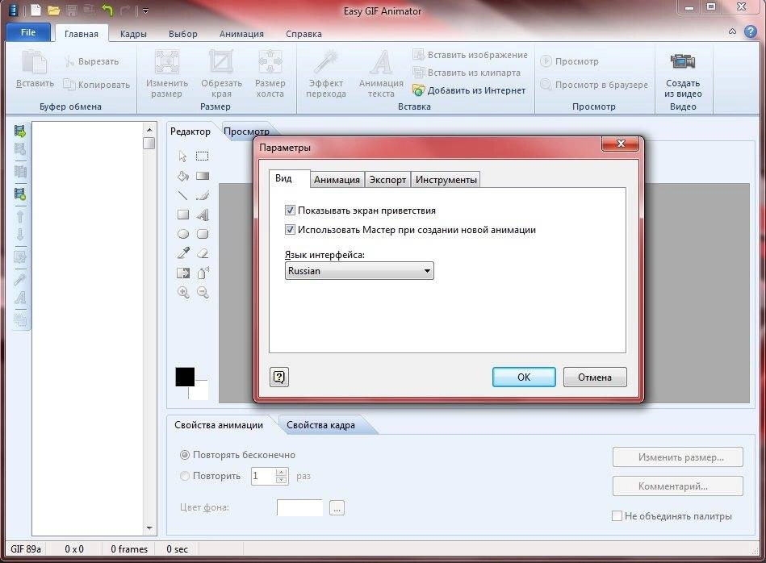Open the Язык интерфейса Russian dropdown
This screenshot has width=766, height=563.
[359, 270]
